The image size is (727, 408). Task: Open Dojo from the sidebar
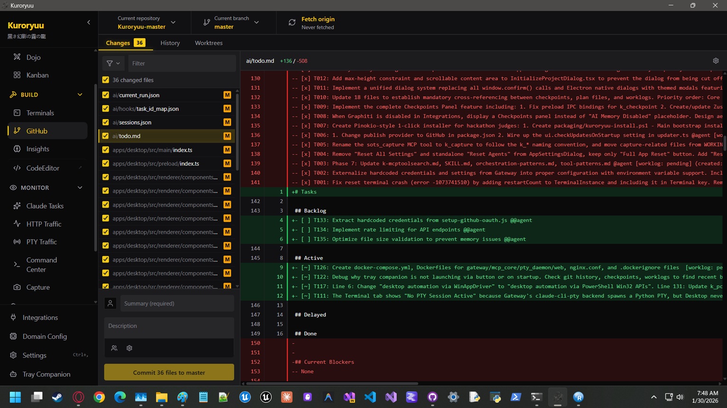coord(33,57)
